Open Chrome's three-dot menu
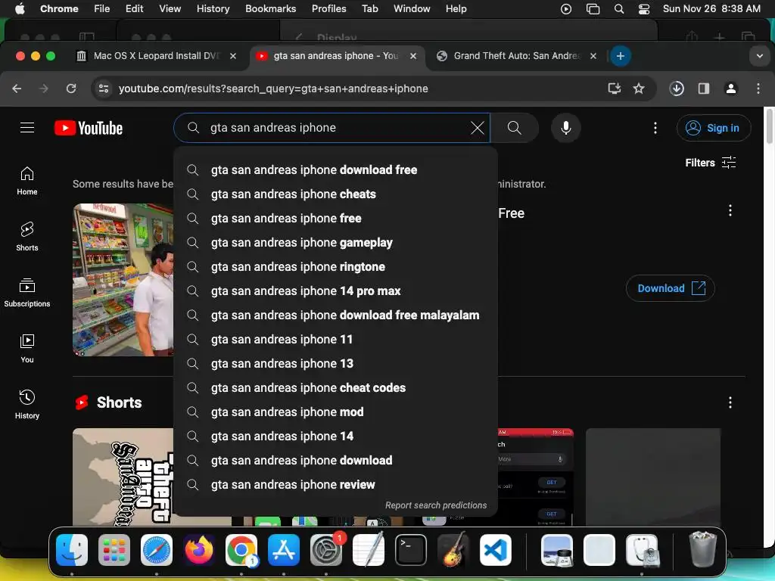This screenshot has height=581, width=775. pyautogui.click(x=758, y=89)
